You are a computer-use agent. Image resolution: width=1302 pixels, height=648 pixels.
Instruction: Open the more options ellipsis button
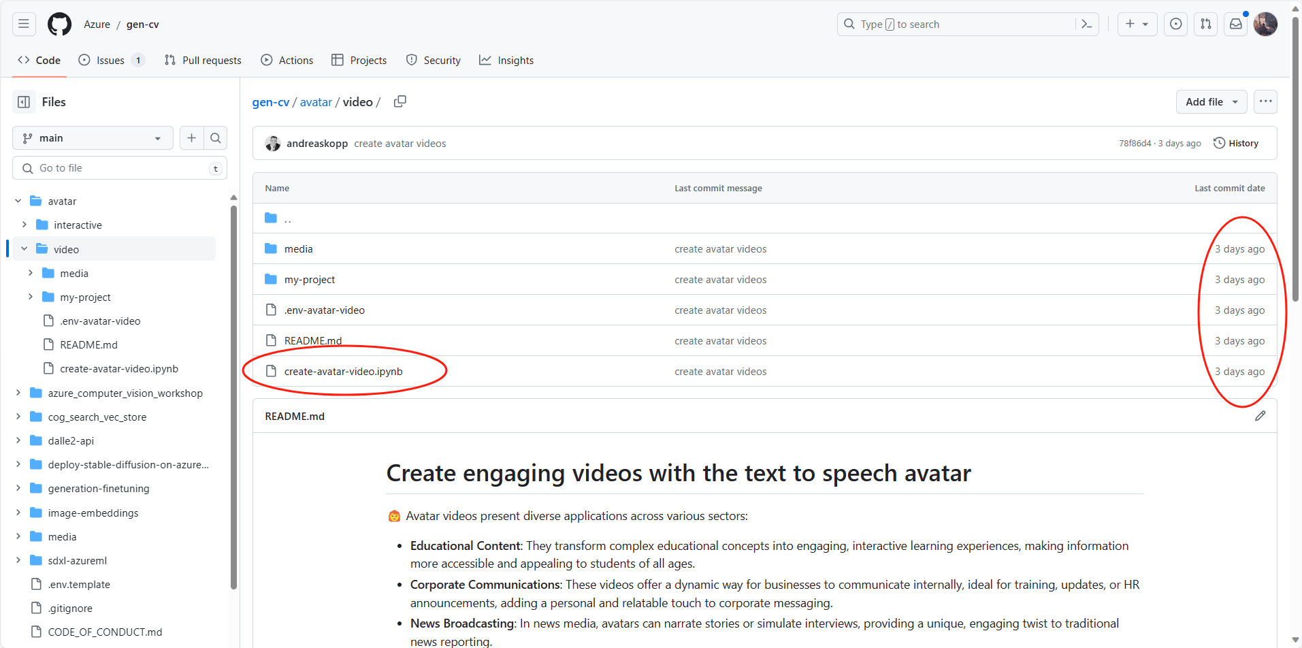pyautogui.click(x=1265, y=102)
